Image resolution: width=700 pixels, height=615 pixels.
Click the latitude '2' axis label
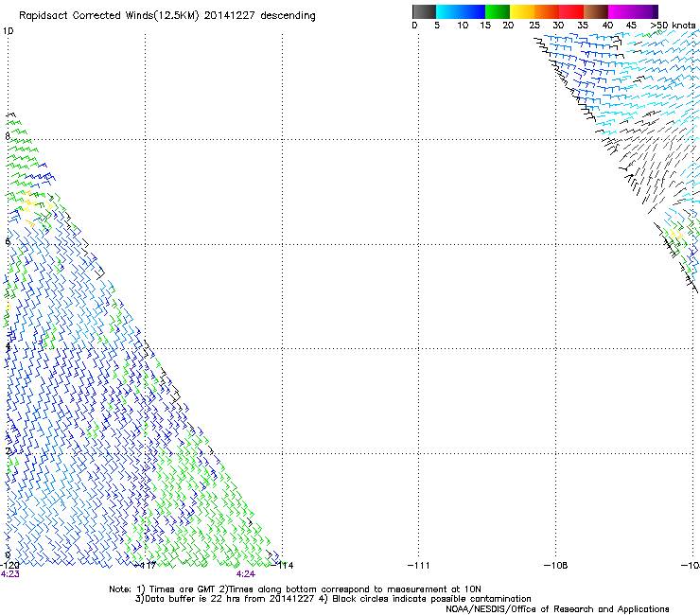pos(8,450)
